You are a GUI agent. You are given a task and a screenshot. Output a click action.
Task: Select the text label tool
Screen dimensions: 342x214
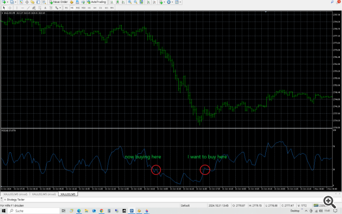(x=51, y=8)
